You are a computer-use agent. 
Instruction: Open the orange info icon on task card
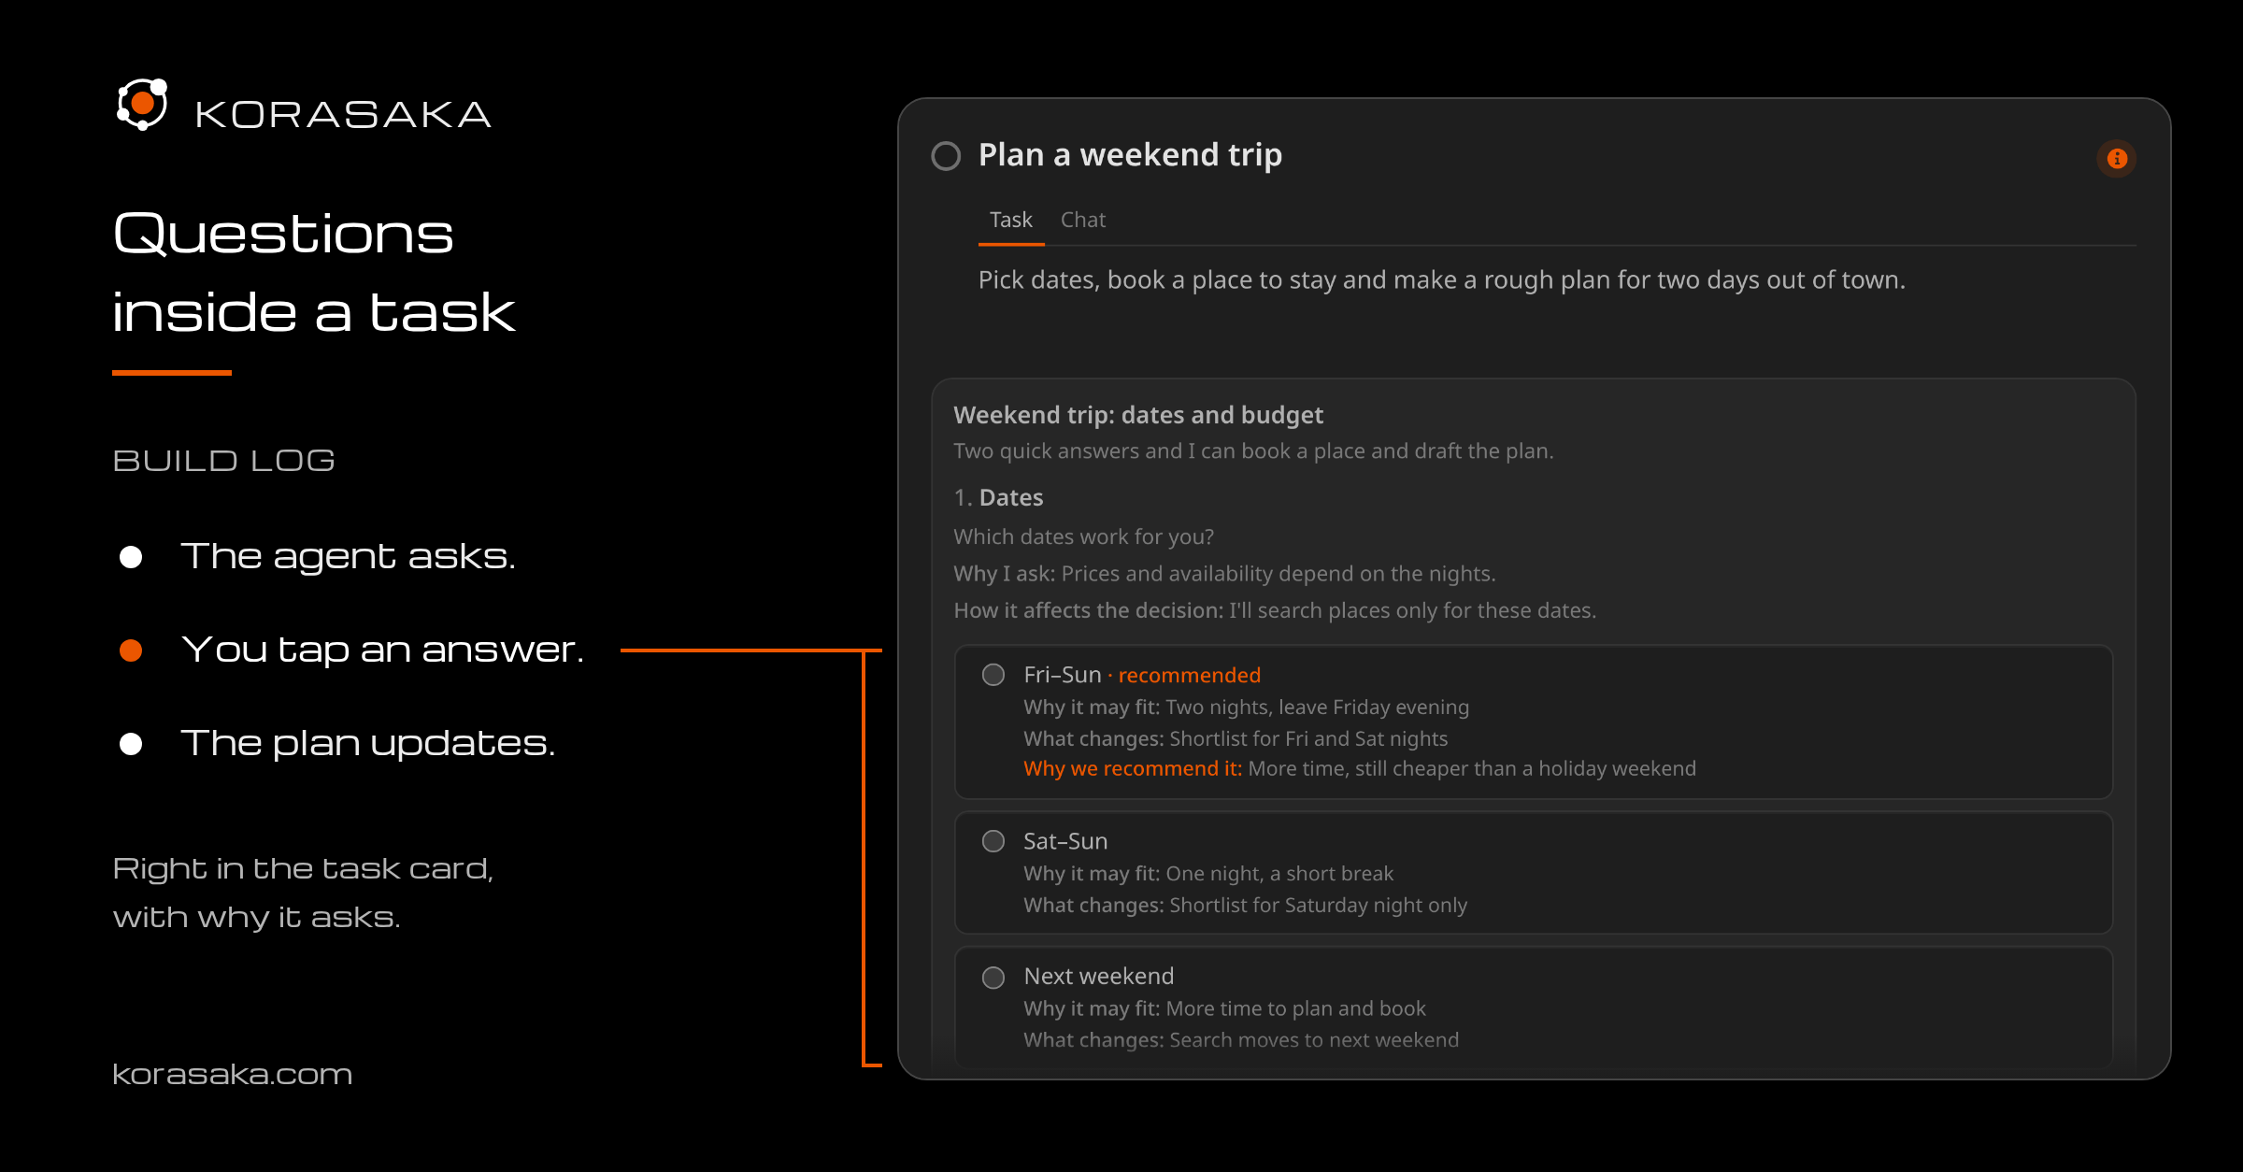click(x=2117, y=159)
